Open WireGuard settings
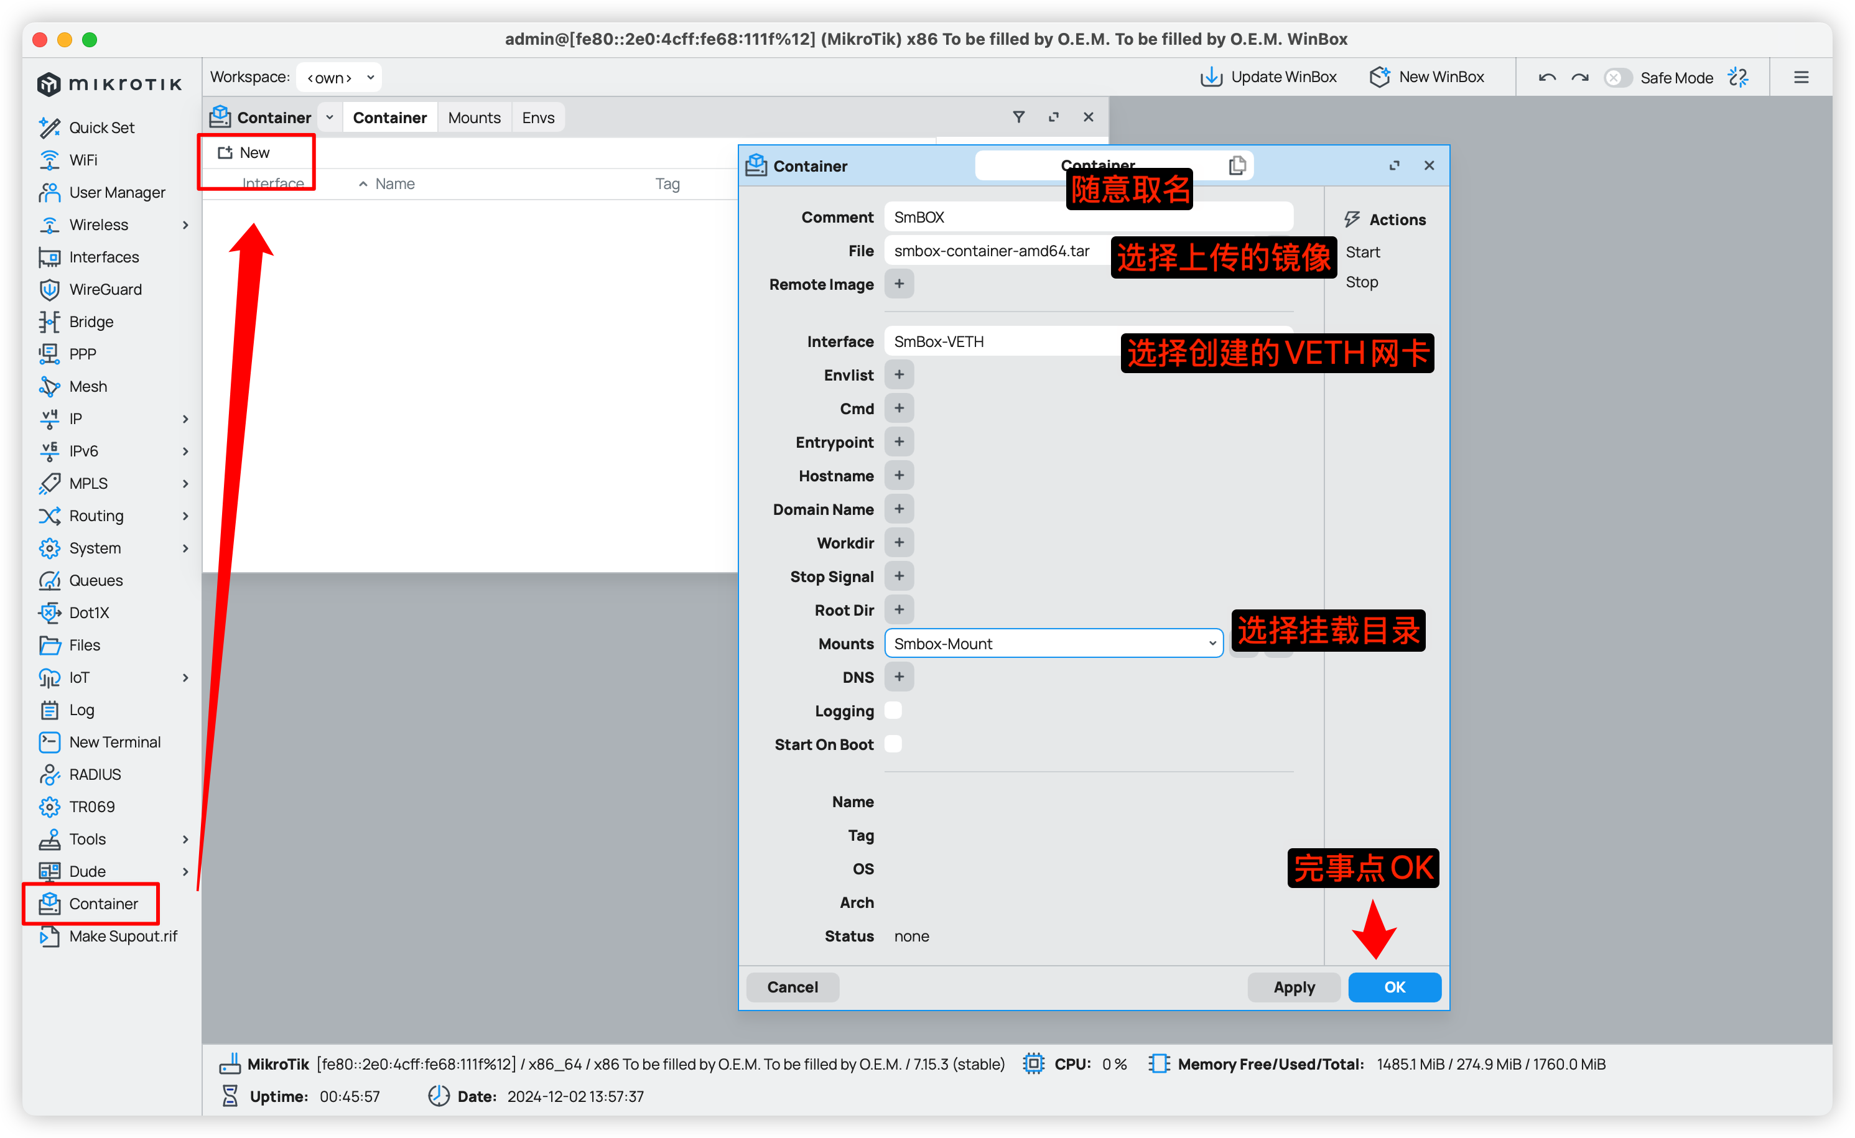1855x1138 pixels. point(105,290)
